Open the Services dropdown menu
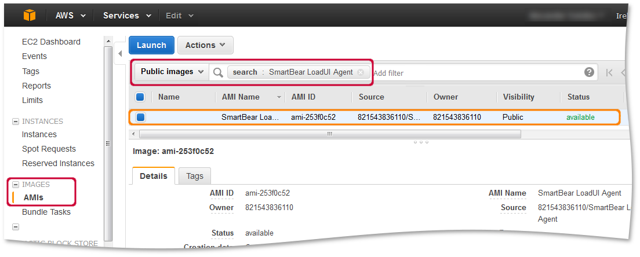 (x=127, y=16)
